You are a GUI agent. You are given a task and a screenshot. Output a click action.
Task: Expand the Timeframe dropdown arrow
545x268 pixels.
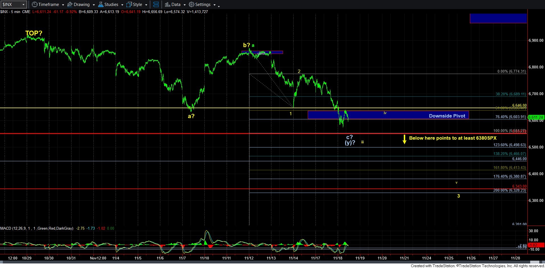click(63, 5)
